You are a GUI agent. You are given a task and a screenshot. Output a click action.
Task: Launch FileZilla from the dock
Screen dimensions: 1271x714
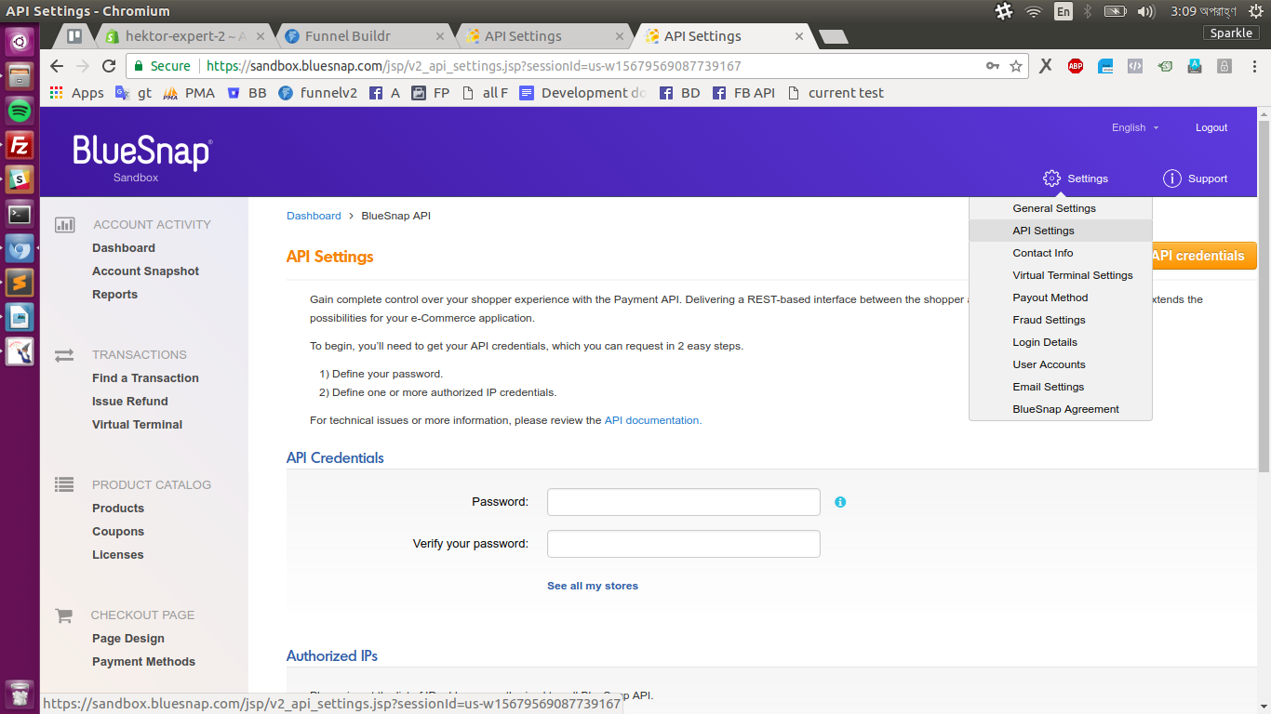pyautogui.click(x=20, y=145)
